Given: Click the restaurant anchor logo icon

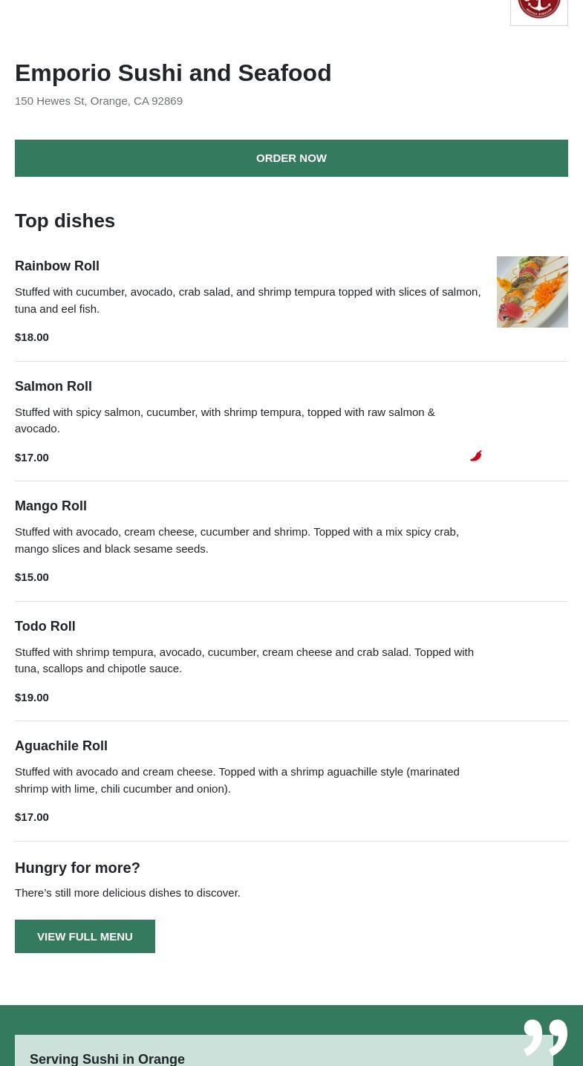Looking at the screenshot, I should (538, 10).
